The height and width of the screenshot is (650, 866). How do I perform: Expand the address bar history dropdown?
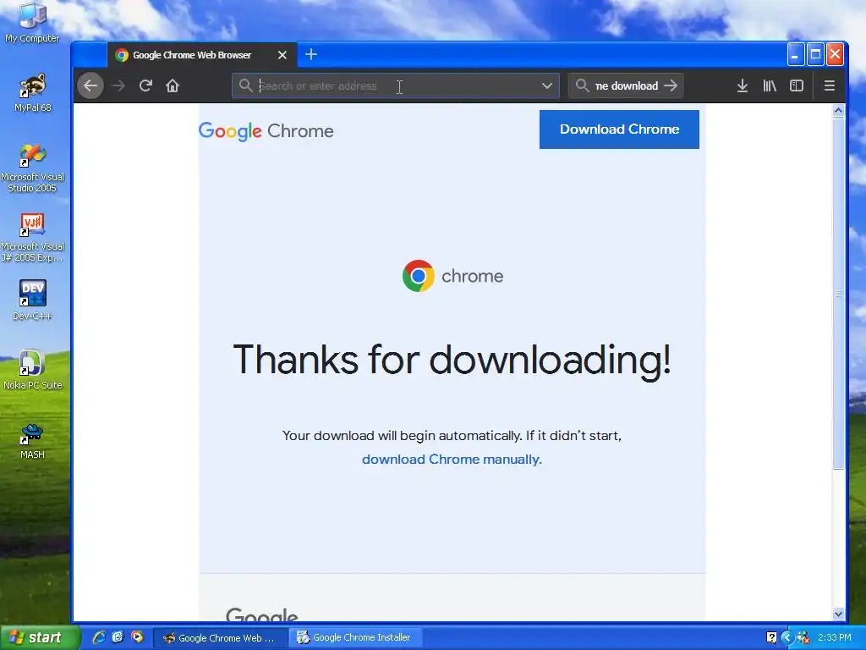point(547,85)
